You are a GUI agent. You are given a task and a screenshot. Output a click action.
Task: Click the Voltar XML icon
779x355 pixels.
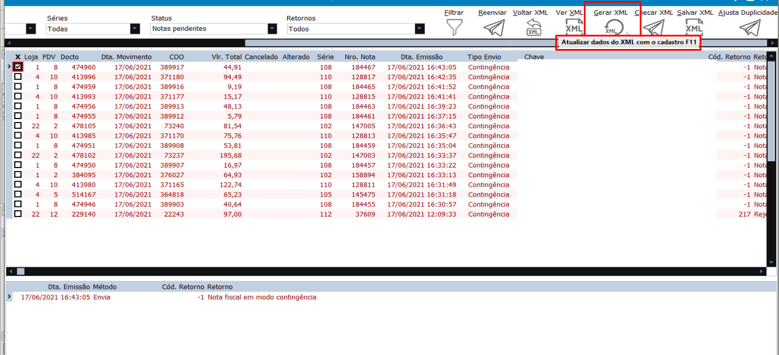(x=533, y=27)
